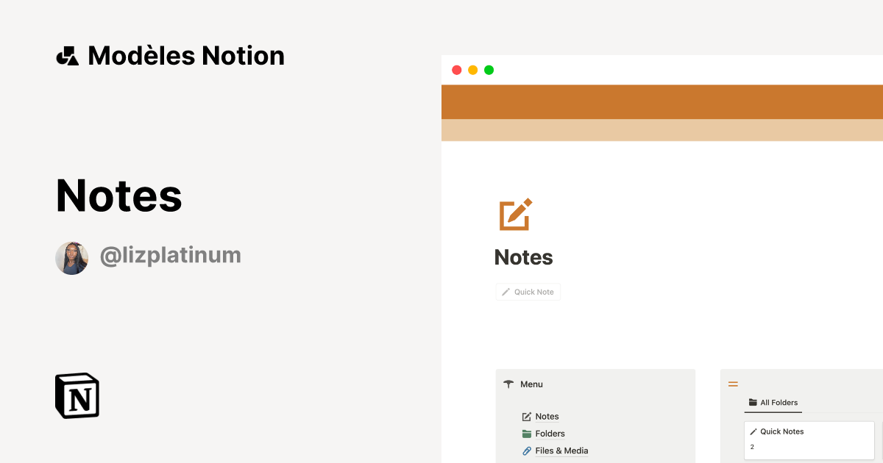Switch to the All Folders tab
Viewport: 883px width, 463px height.
point(778,402)
